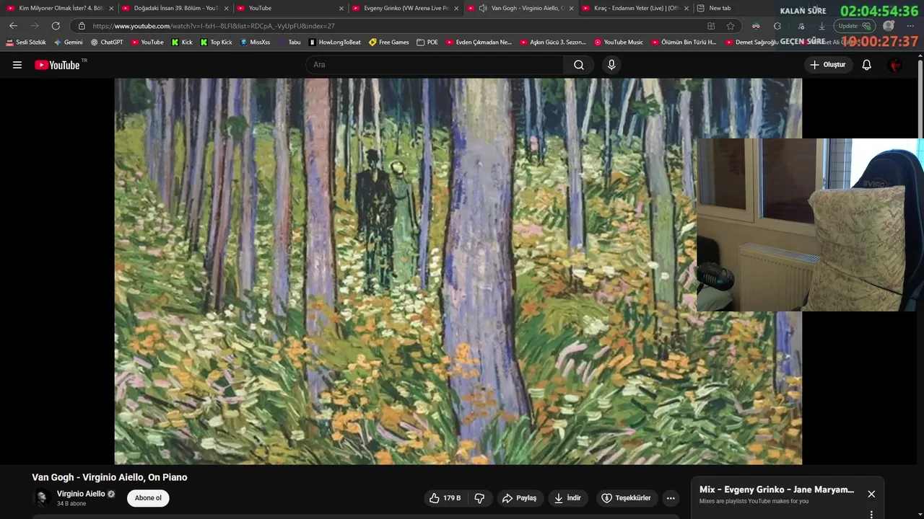Click the Abone ol subscribe button
This screenshot has height=519, width=924.
[148, 498]
